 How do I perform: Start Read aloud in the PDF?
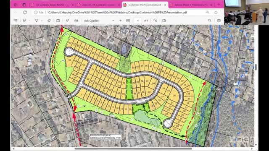pyautogui.click(x=67, y=21)
